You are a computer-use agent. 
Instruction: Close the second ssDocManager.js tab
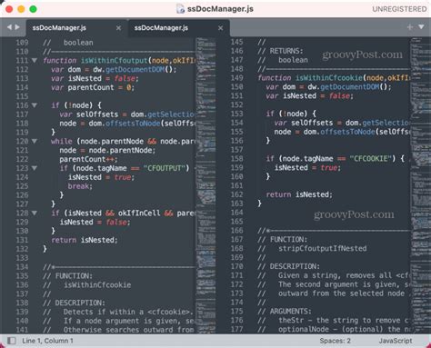tap(220, 28)
